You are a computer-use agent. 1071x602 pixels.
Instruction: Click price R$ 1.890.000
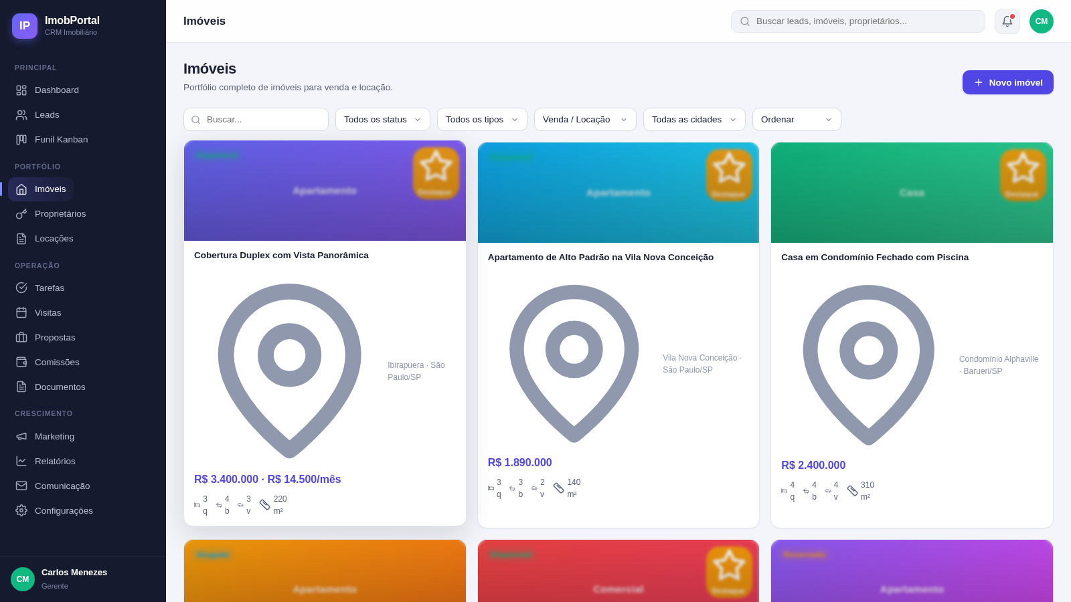click(x=519, y=463)
